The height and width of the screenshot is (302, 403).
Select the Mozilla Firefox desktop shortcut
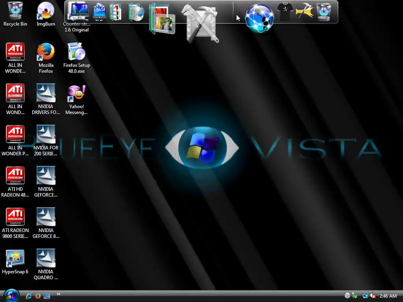[46, 58]
